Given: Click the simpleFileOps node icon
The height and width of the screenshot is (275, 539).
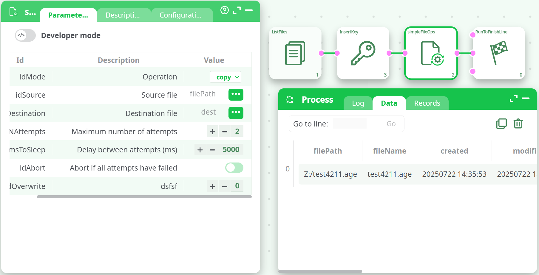Looking at the screenshot, I should click(x=431, y=53).
